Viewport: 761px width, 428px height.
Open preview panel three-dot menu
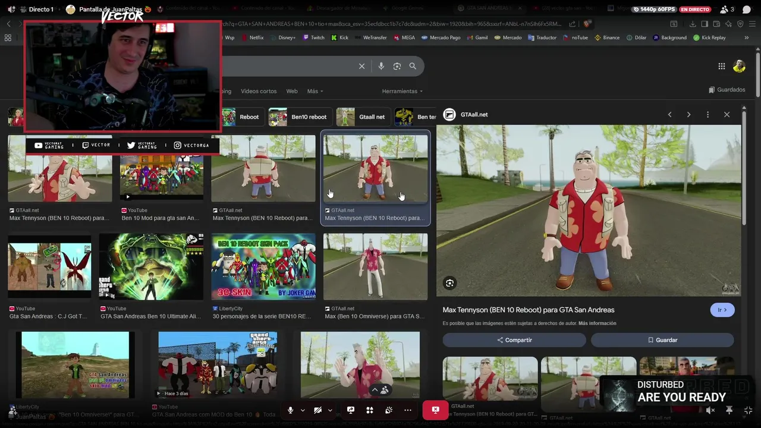[707, 114]
